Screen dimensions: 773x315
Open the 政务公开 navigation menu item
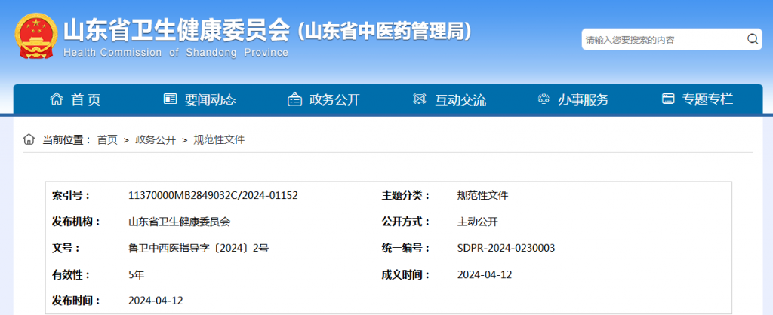(334, 100)
